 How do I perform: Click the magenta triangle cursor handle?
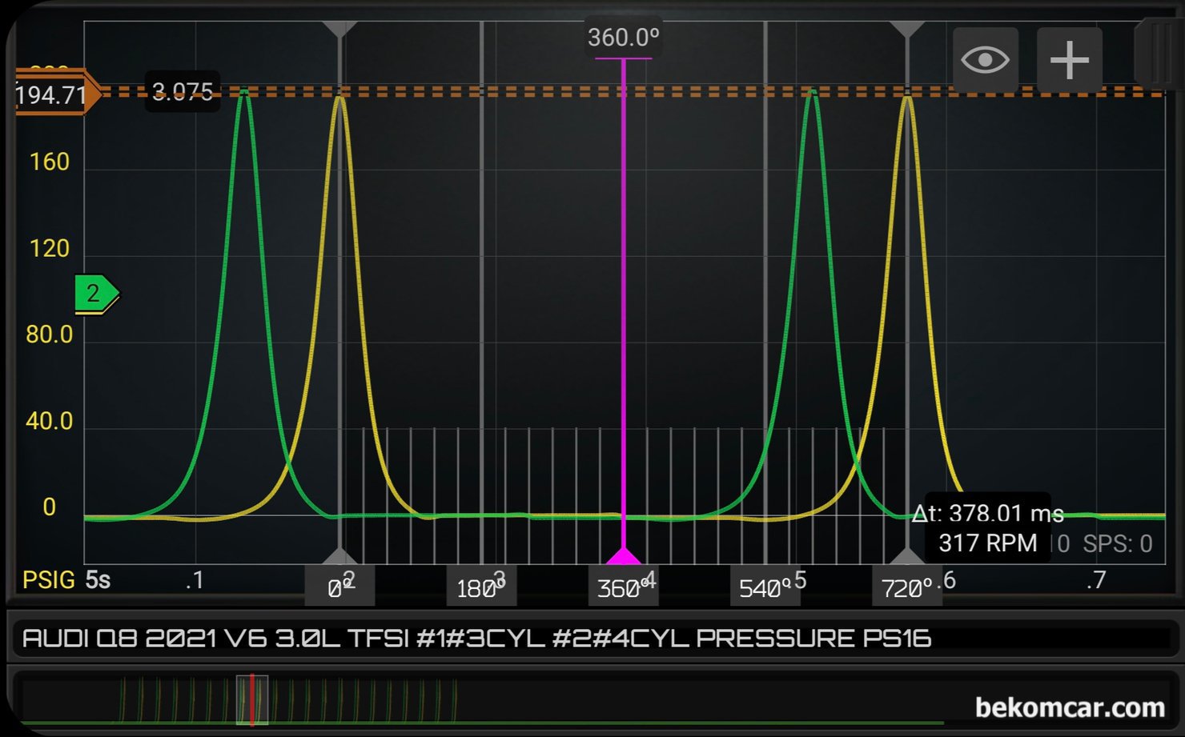coord(623,555)
